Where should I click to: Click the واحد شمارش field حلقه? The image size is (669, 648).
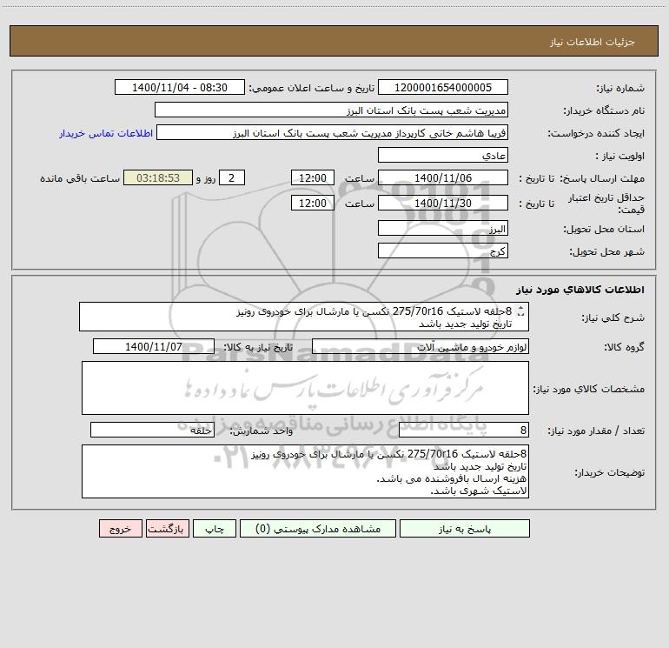(152, 431)
